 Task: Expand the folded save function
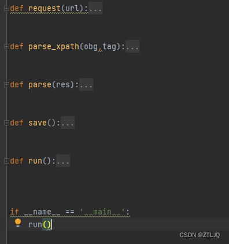coord(6,123)
